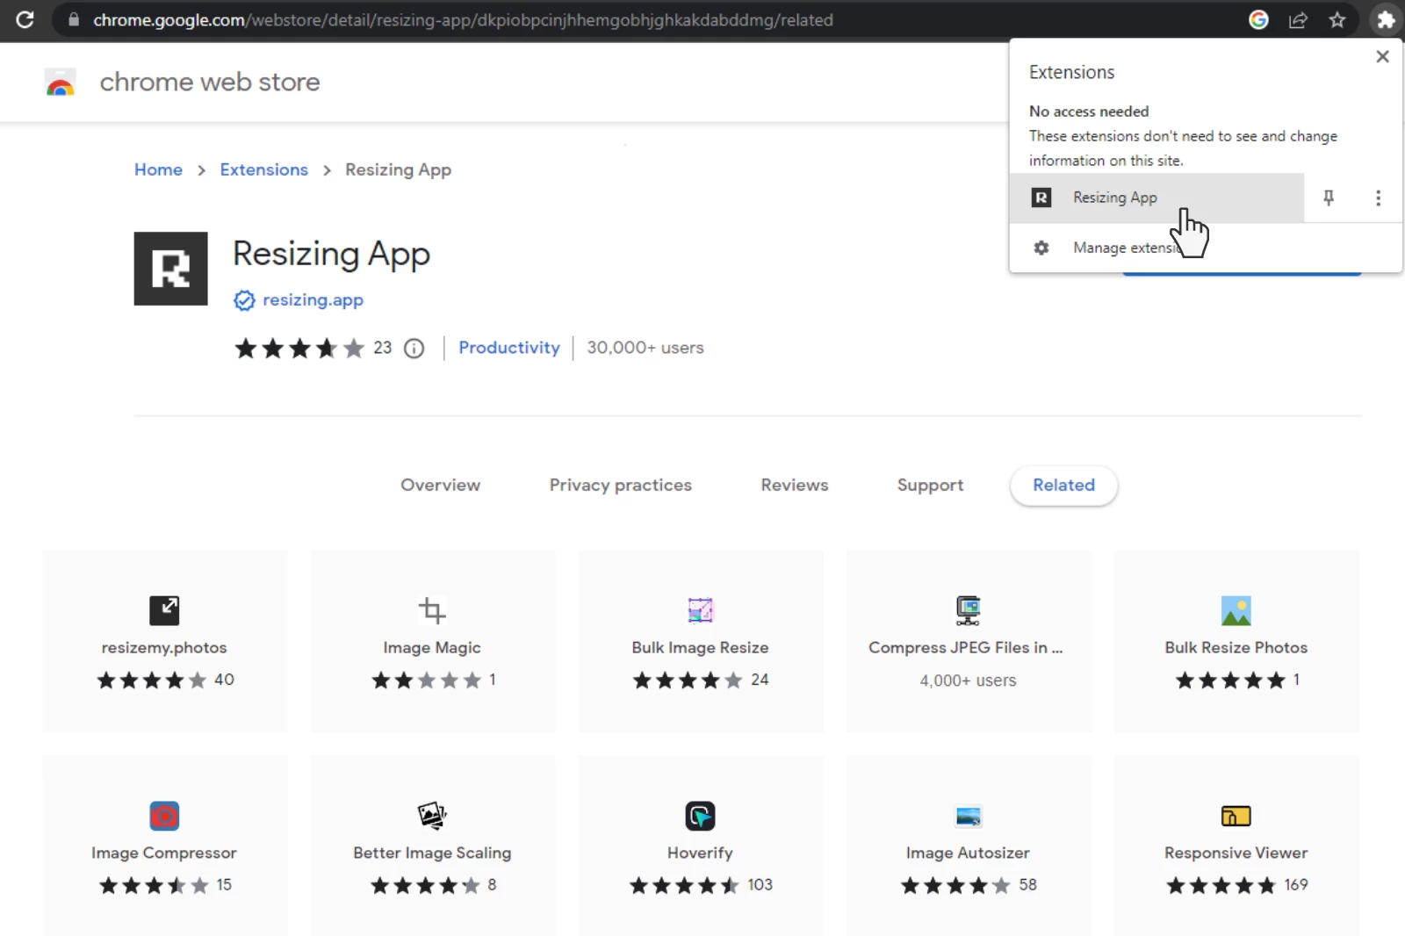Click the resizemy.photos title
This screenshot has height=936, width=1405.
(164, 647)
